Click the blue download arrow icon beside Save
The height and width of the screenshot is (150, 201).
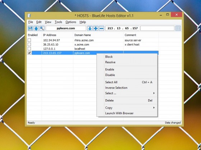tap(36, 28)
